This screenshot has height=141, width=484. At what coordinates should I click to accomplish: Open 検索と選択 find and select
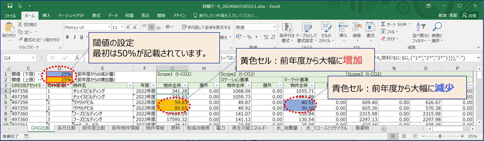[x=437, y=32]
